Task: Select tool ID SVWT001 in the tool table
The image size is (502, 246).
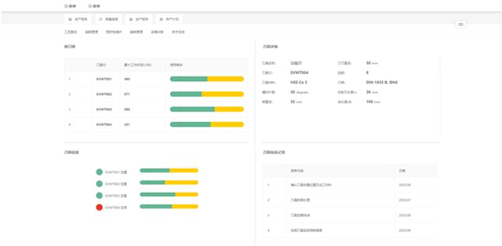Action: tap(104, 79)
